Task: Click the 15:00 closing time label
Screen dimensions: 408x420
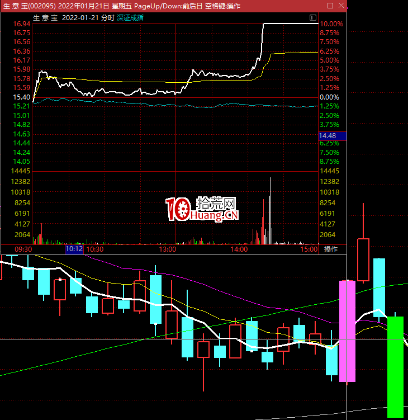Action: (309, 249)
